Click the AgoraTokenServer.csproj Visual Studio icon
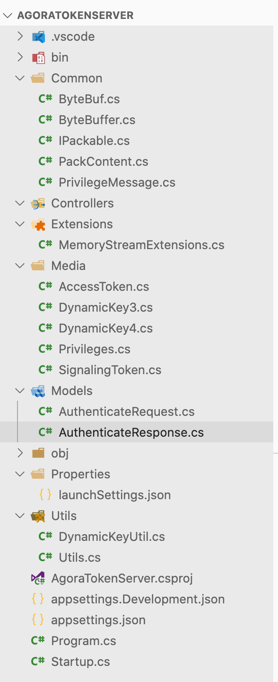 pos(38,578)
